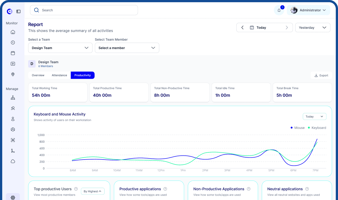The height and width of the screenshot is (200, 338).
Task: Expand the Select a Team dropdown
Action: coord(60,48)
